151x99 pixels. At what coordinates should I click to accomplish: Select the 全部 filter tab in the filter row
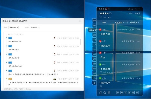tap(104, 23)
